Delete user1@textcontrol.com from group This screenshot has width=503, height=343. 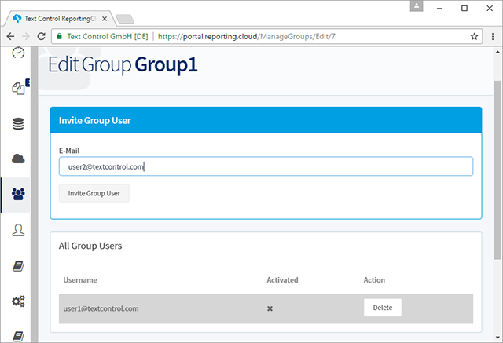(383, 308)
